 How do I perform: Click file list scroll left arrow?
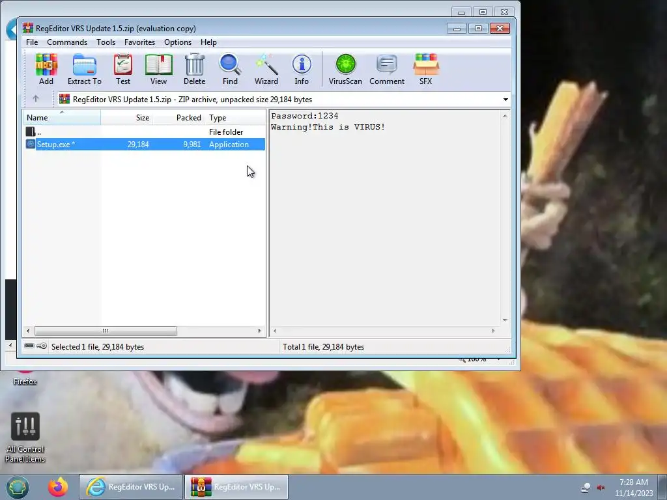28,331
